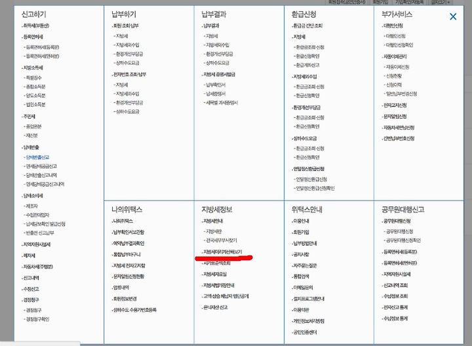Open 납부확인서 link

click(216, 85)
